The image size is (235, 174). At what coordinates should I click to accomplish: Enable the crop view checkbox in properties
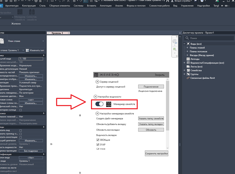pos(21,130)
